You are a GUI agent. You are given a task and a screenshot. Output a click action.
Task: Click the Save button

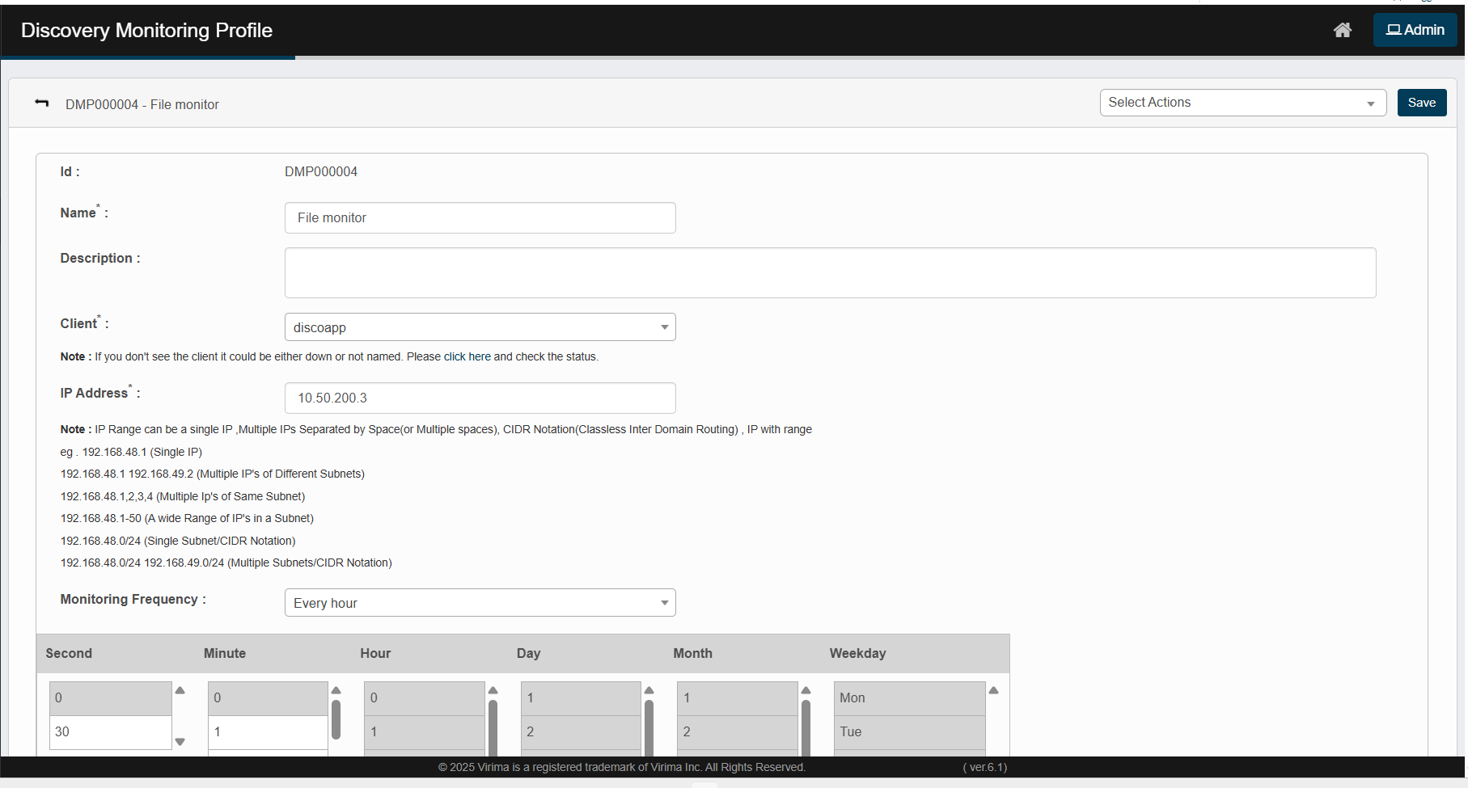tap(1421, 103)
